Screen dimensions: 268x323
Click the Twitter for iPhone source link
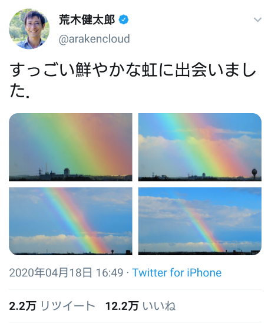177,273
